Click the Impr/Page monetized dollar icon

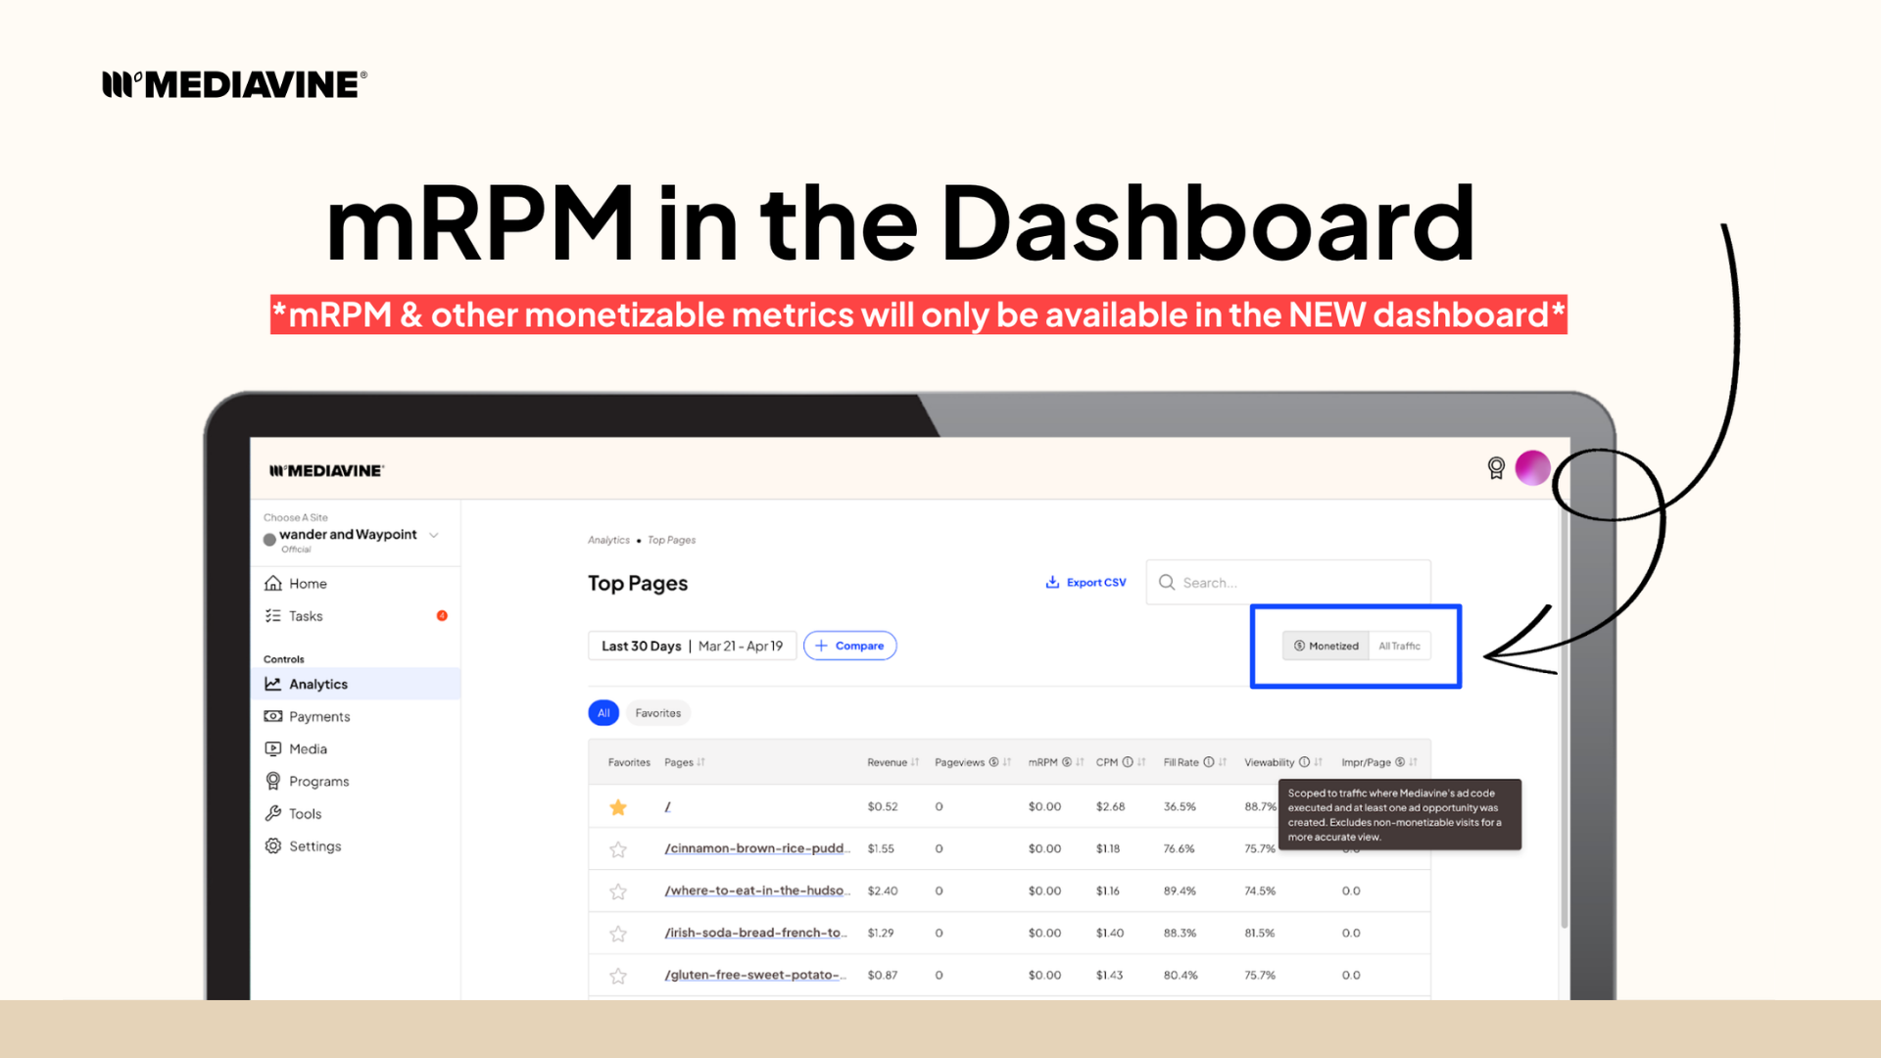pyautogui.click(x=1400, y=762)
